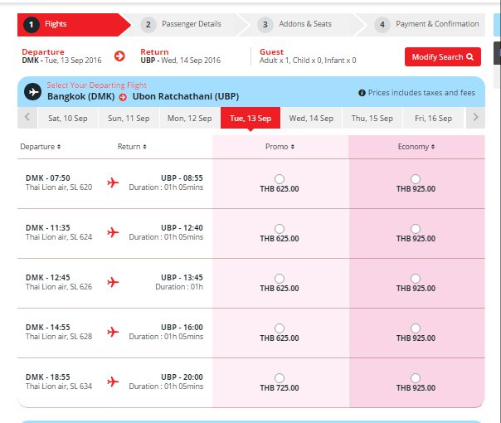Screen dimensions: 501x423
Task: Switch to Sun, 11 Sep date tab
Action: pyautogui.click(x=129, y=119)
